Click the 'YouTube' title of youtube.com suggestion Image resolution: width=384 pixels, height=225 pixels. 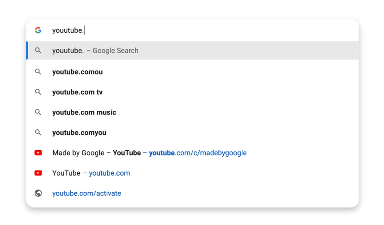[66, 173]
